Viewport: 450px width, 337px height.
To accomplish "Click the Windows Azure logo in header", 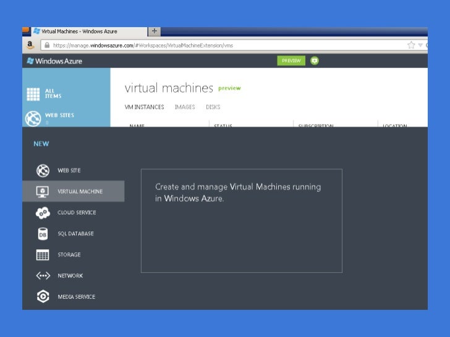I will (x=30, y=60).
